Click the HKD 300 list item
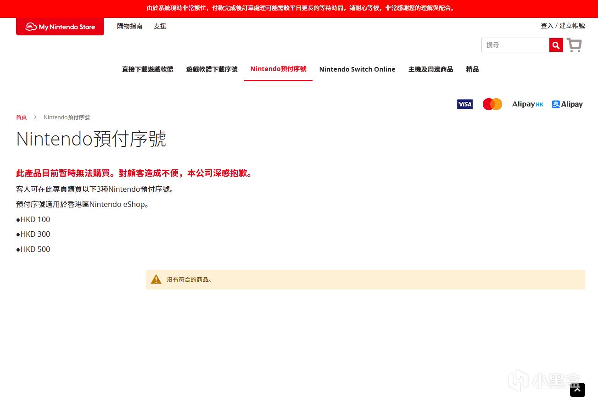598x402 pixels. pyautogui.click(x=33, y=234)
